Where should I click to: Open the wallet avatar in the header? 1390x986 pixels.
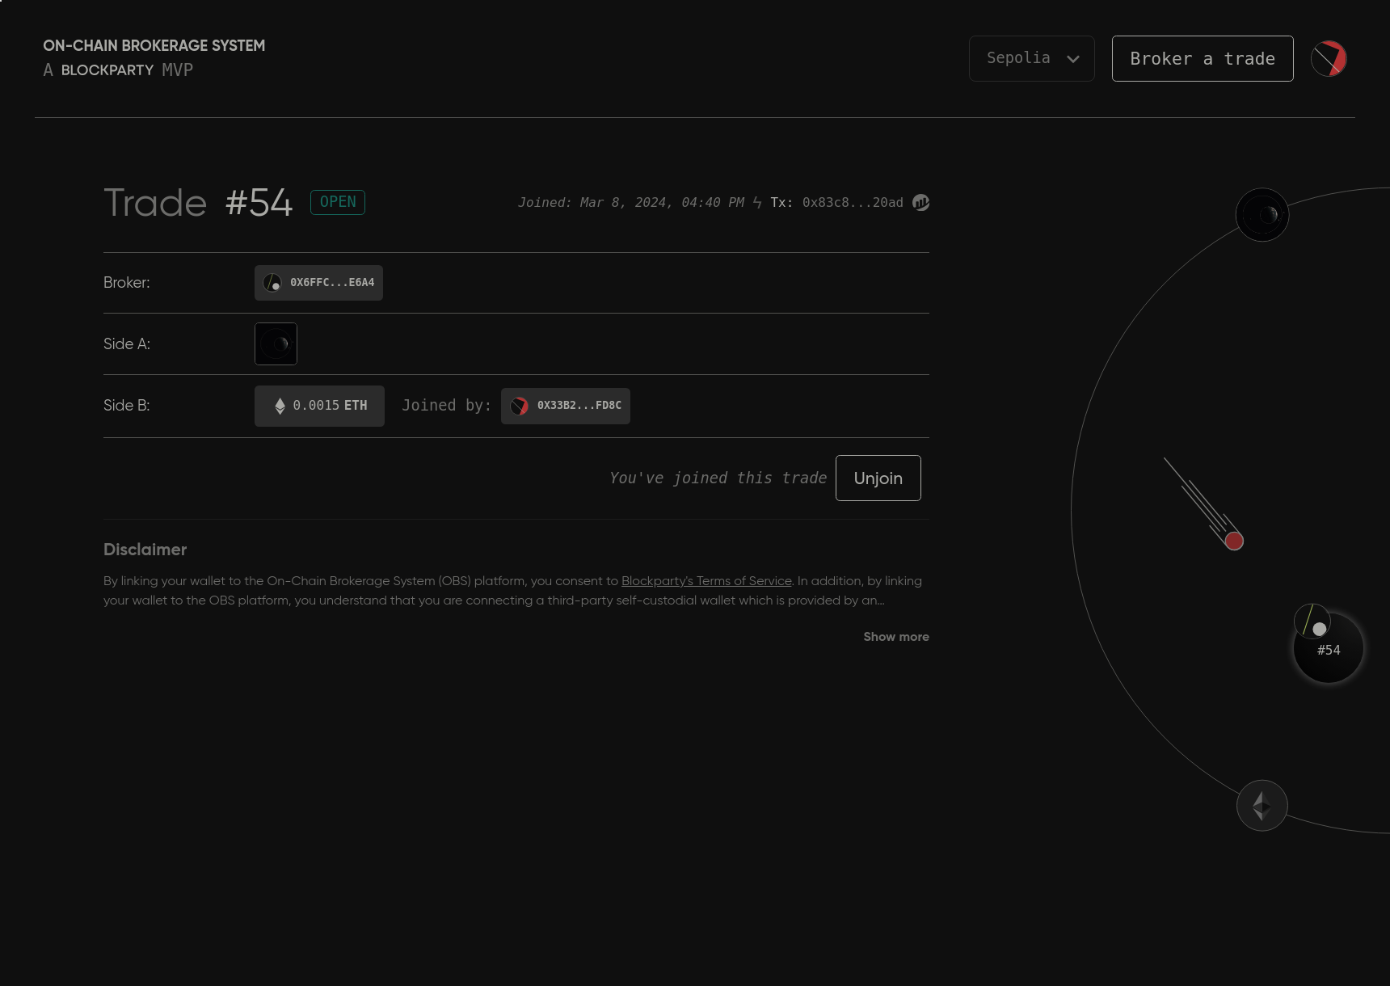(x=1328, y=59)
